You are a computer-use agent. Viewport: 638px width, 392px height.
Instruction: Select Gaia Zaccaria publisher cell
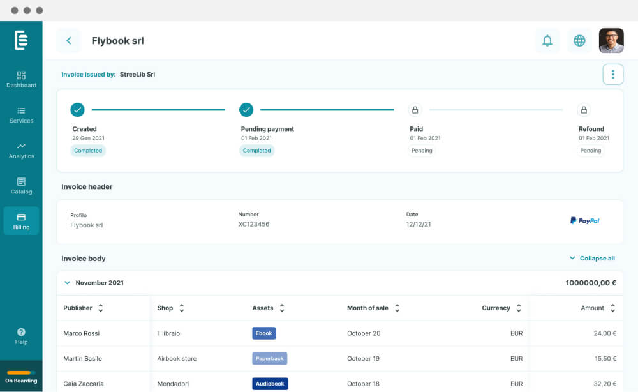pos(84,384)
